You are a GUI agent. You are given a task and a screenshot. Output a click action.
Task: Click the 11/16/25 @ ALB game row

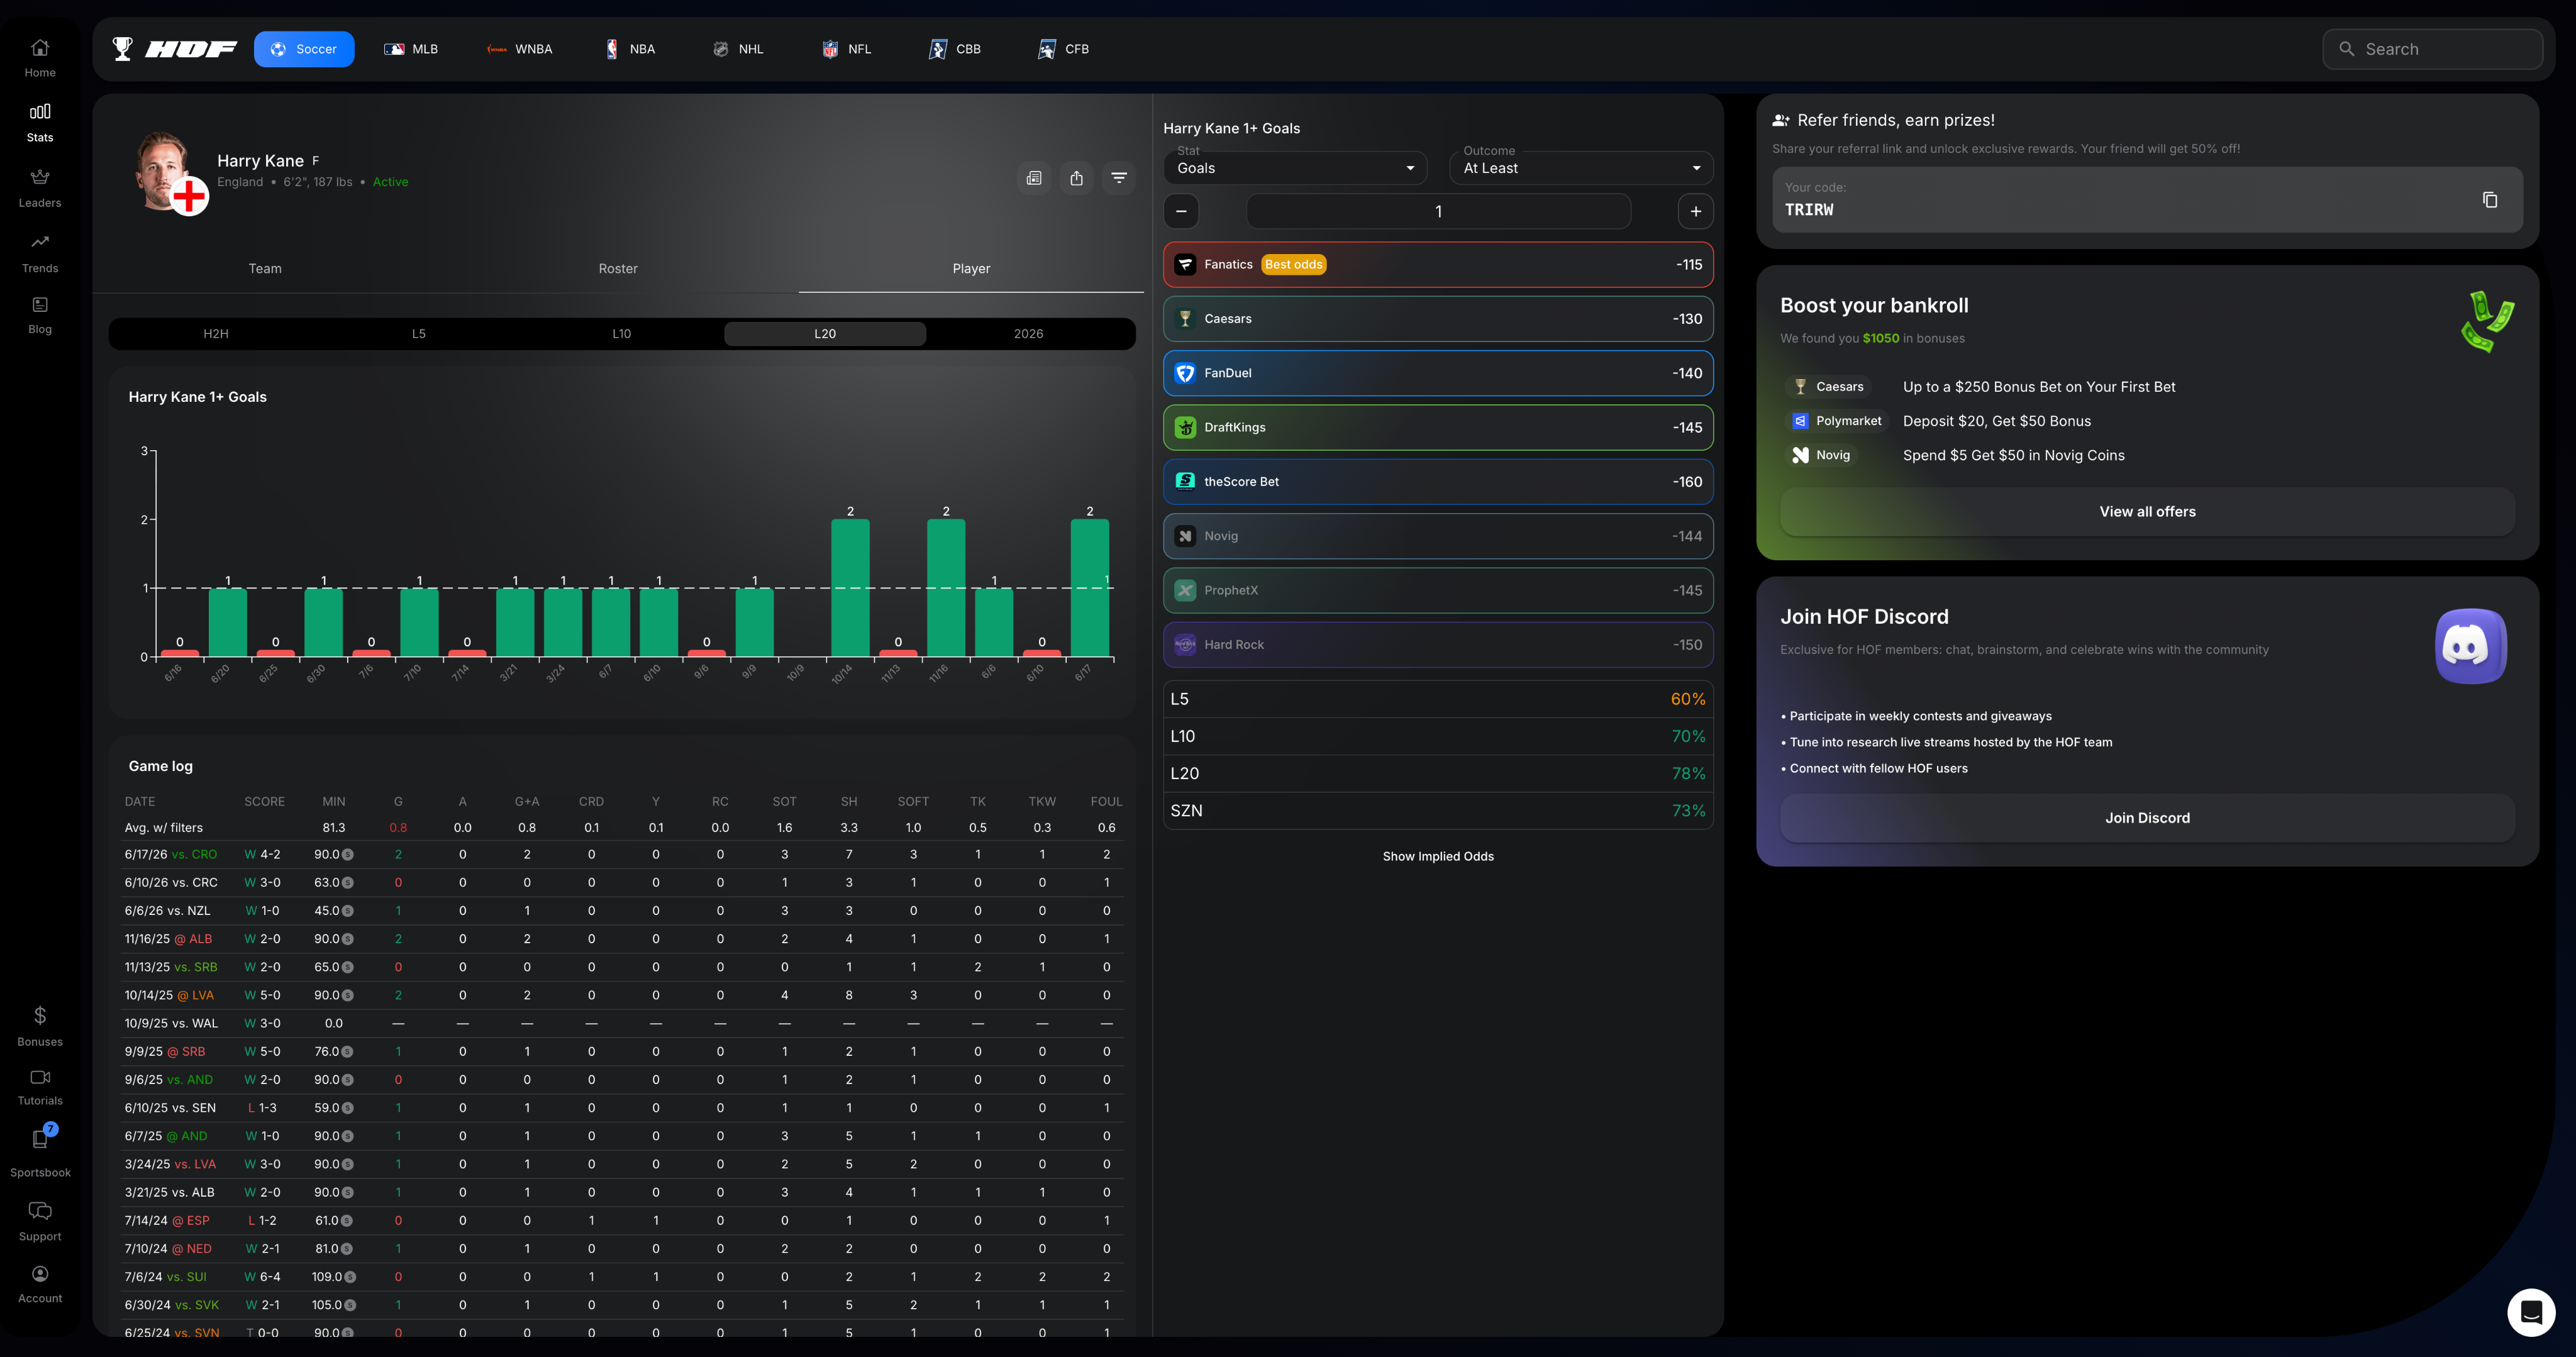tap(622, 939)
